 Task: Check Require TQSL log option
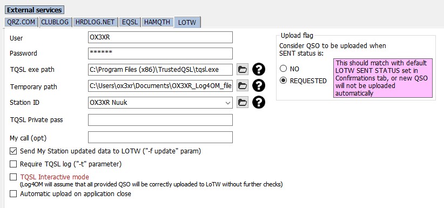tap(14, 164)
